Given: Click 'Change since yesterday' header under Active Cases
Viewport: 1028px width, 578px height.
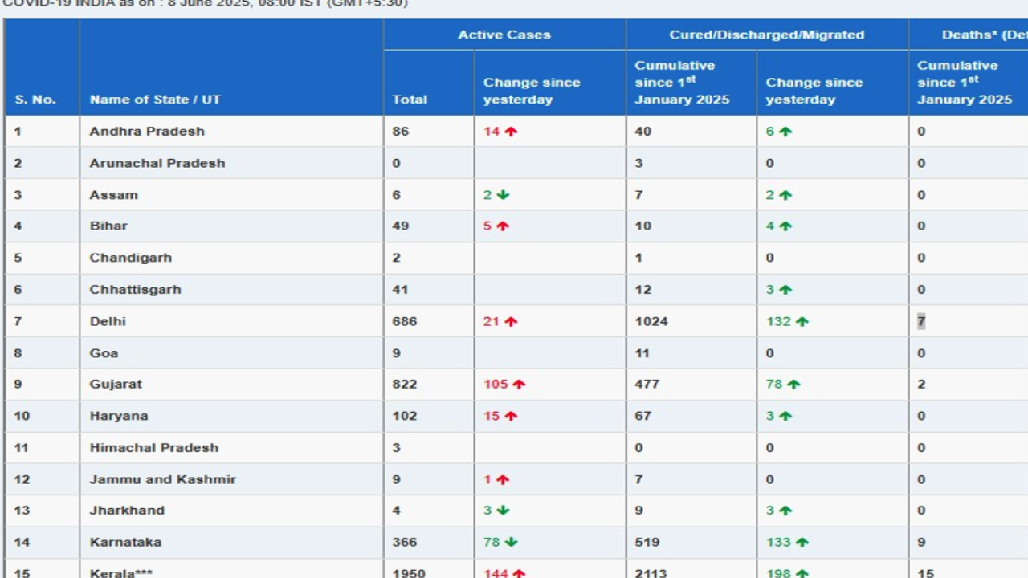Looking at the screenshot, I should point(532,91).
